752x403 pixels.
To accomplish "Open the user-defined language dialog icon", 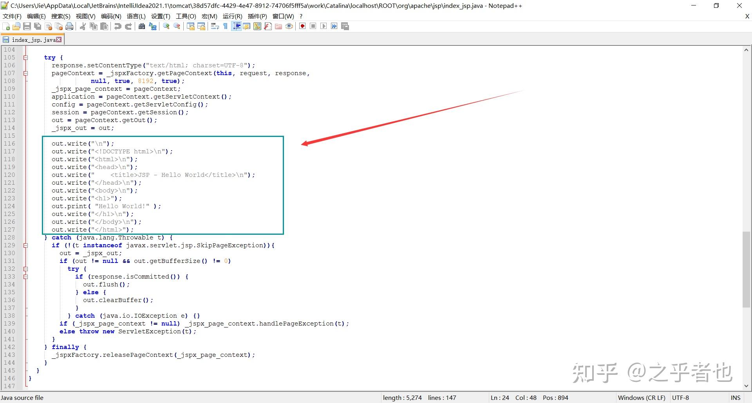I will (x=247, y=26).
